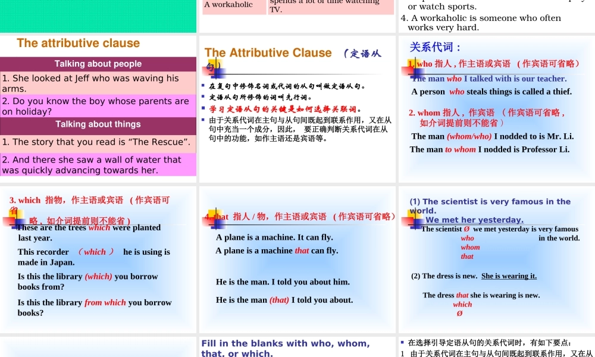Open the slide beginning 在选择引导定语从句的关系代词时

click(497, 347)
